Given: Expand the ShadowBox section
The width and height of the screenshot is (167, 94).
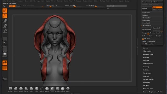Looking at the screenshot, I should point(147,18).
